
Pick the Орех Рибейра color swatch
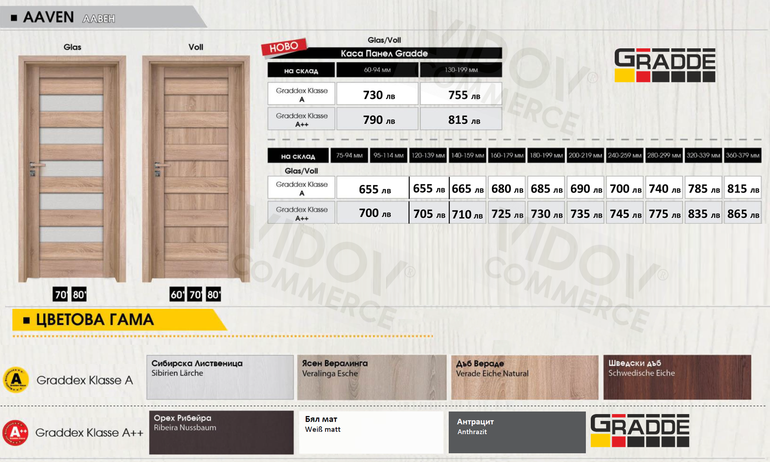click(x=222, y=432)
